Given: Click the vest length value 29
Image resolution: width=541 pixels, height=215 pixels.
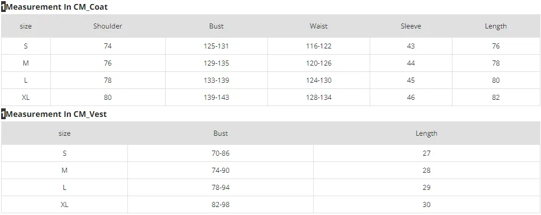Looking at the screenshot, I should tap(426, 188).
